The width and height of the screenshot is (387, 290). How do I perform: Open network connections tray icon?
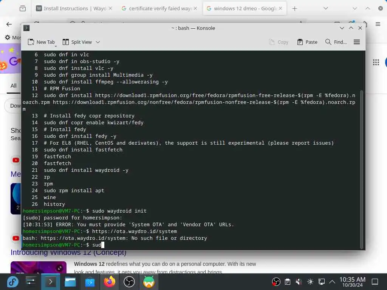click(322, 282)
